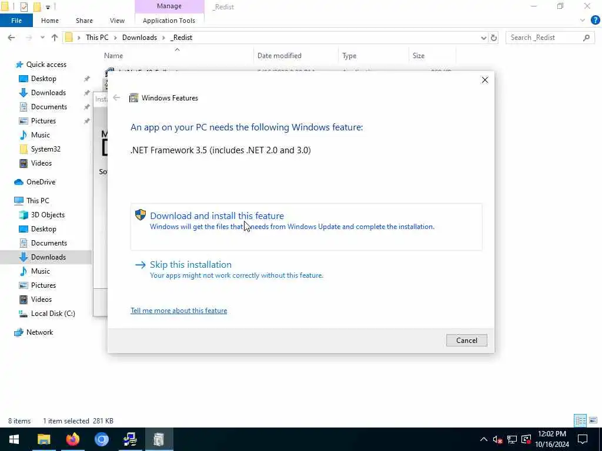Open Local Disk (C:) in sidebar
Screen dimensions: 602x451
click(53, 314)
